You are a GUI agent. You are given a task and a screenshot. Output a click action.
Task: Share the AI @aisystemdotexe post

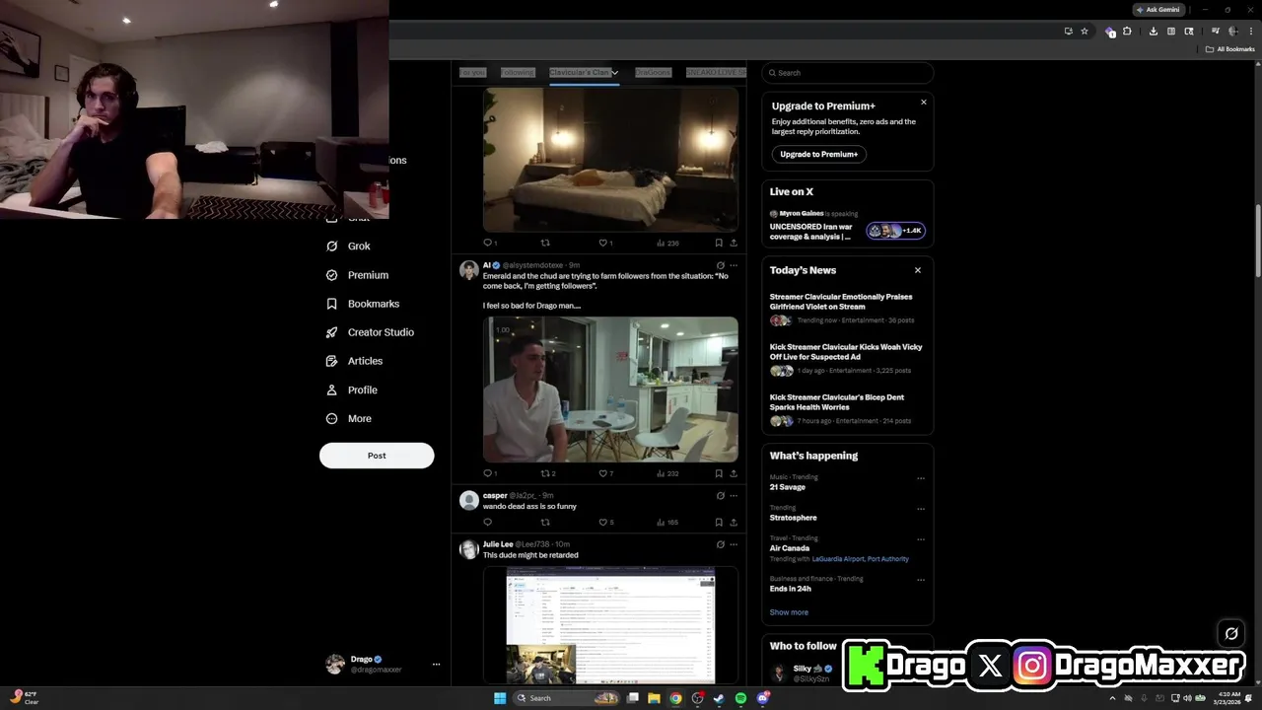734,473
